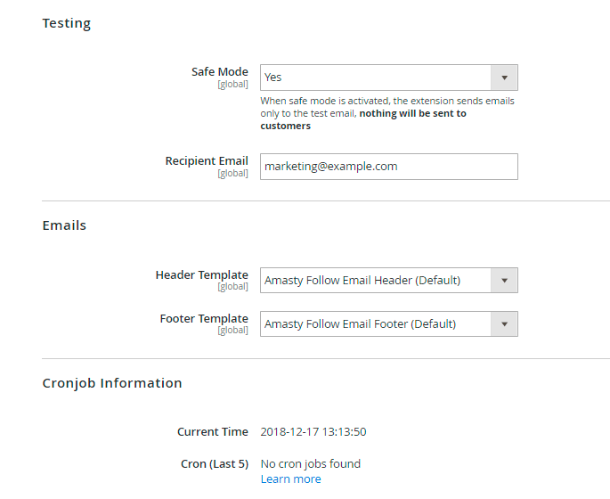Click the Recipient Email field label

pos(207,161)
